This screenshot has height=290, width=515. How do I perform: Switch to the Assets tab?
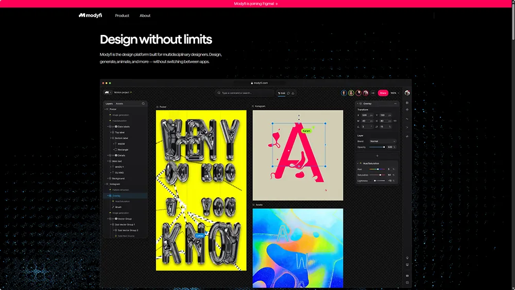pos(119,104)
